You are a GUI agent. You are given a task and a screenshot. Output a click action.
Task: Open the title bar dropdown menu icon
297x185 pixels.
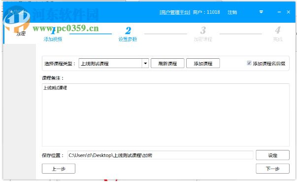[261, 12]
